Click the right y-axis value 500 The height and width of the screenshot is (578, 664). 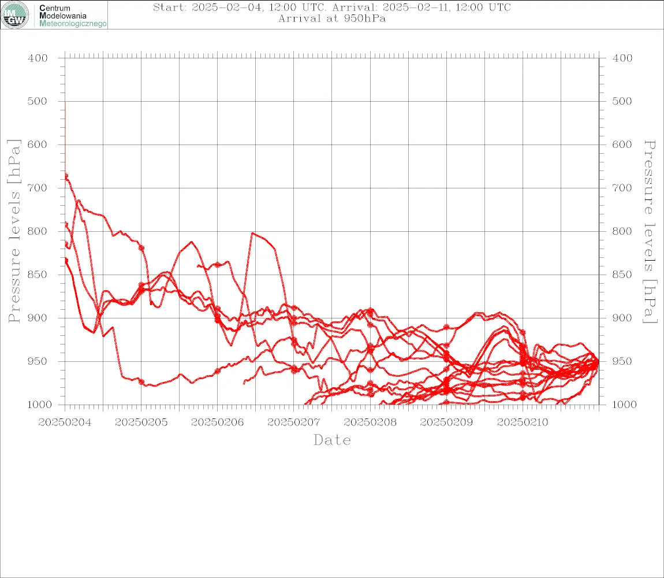[x=622, y=101]
